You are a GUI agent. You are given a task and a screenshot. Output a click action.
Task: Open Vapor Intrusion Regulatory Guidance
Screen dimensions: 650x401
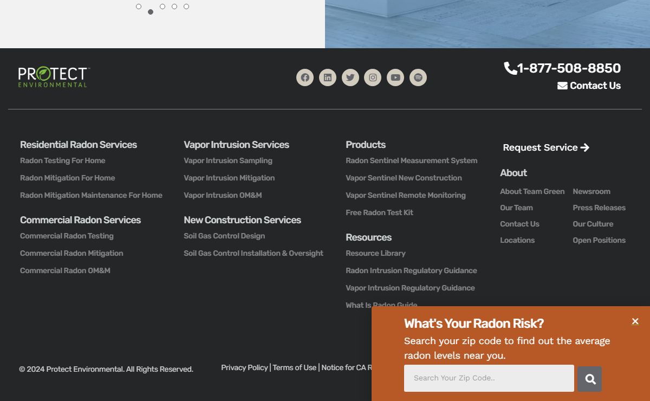coord(410,288)
